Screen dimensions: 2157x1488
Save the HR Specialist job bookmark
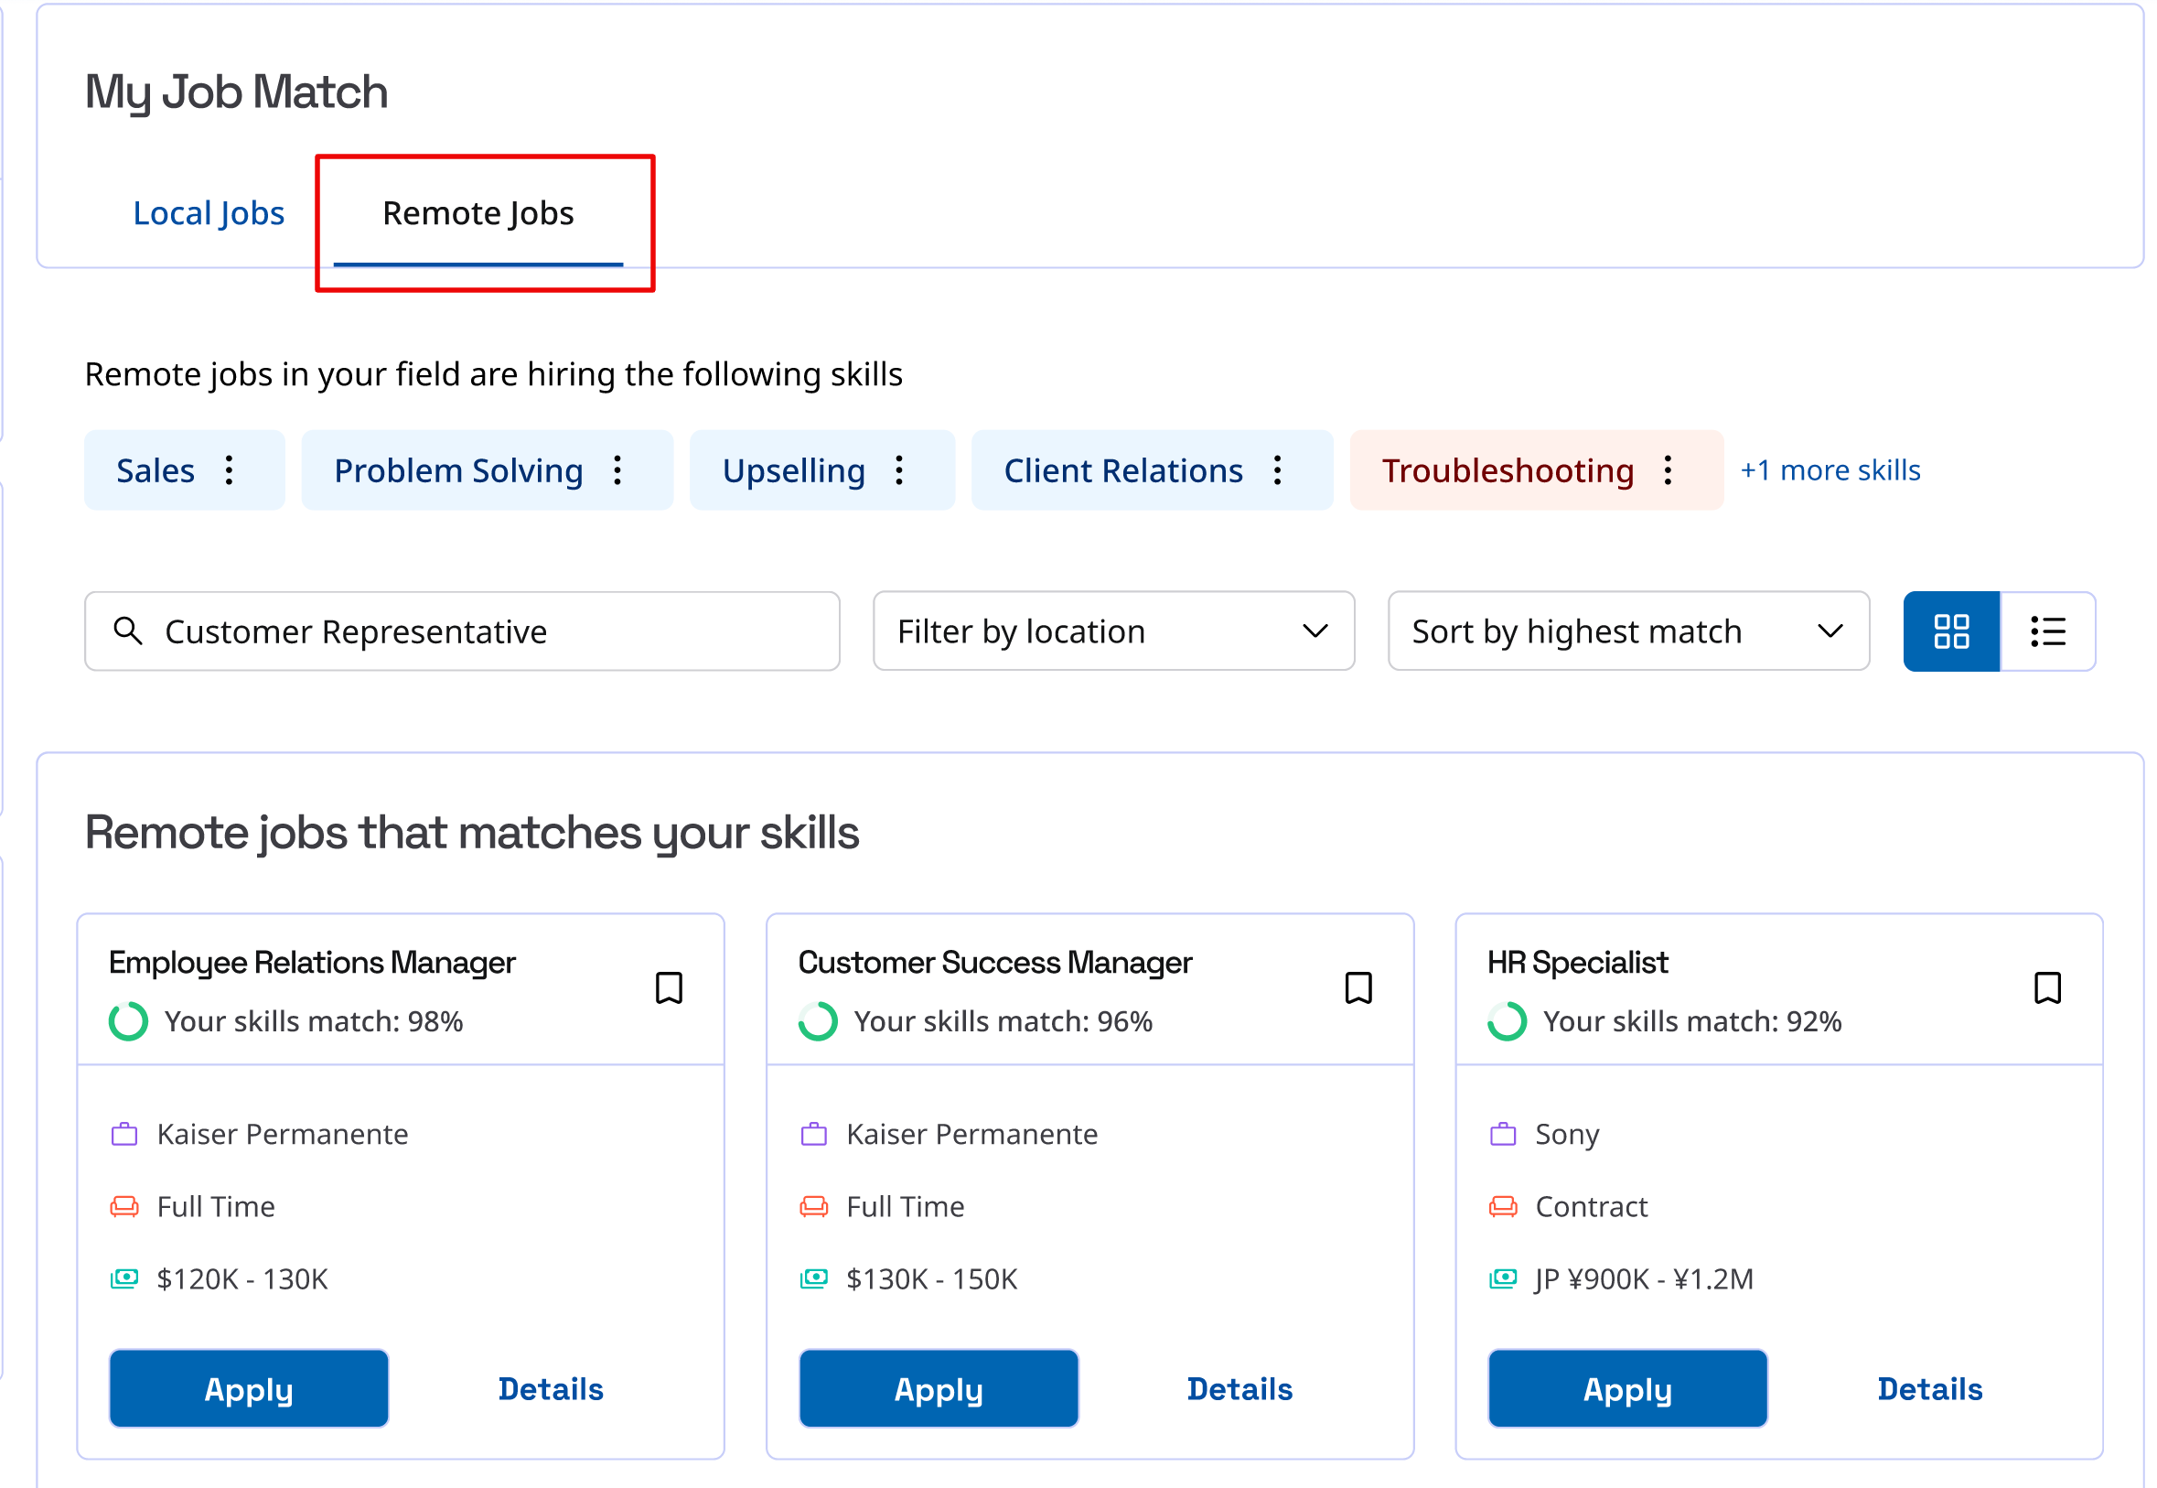pos(2047,987)
